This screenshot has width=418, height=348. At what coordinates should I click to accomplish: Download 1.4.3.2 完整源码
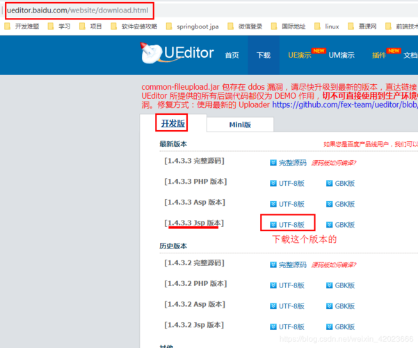(x=292, y=264)
